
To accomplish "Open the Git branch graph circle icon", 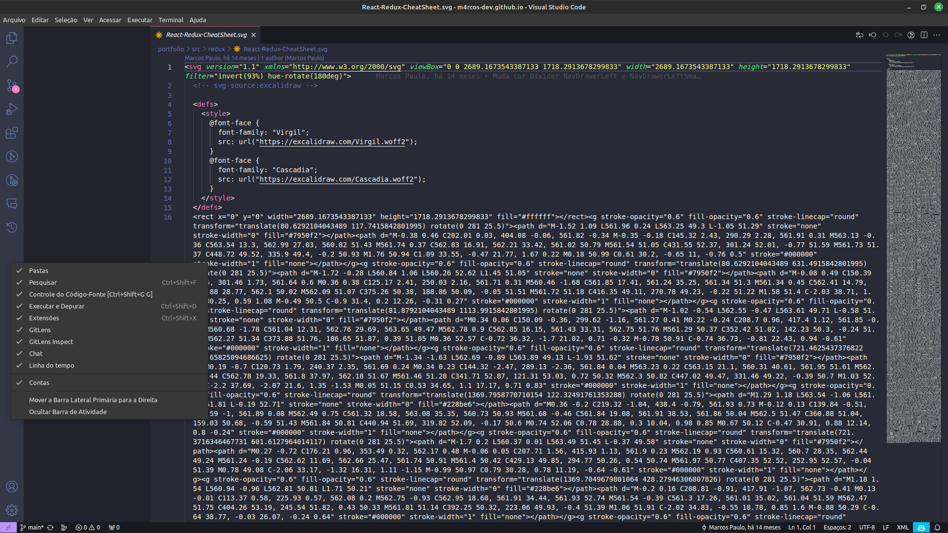I will tap(911, 35).
